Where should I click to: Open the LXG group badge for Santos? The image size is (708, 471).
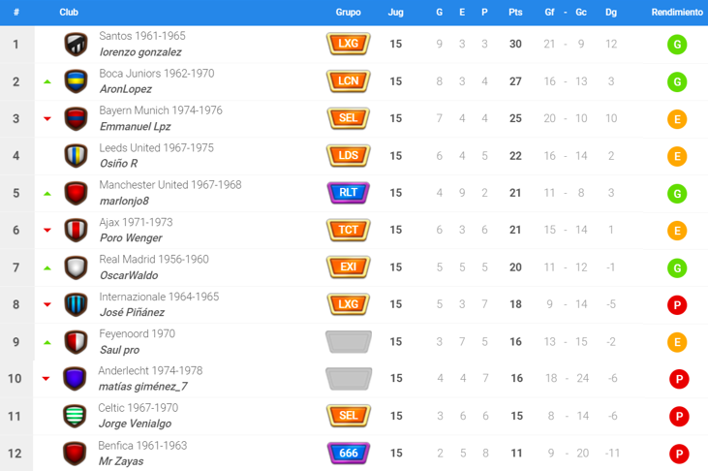click(x=349, y=45)
